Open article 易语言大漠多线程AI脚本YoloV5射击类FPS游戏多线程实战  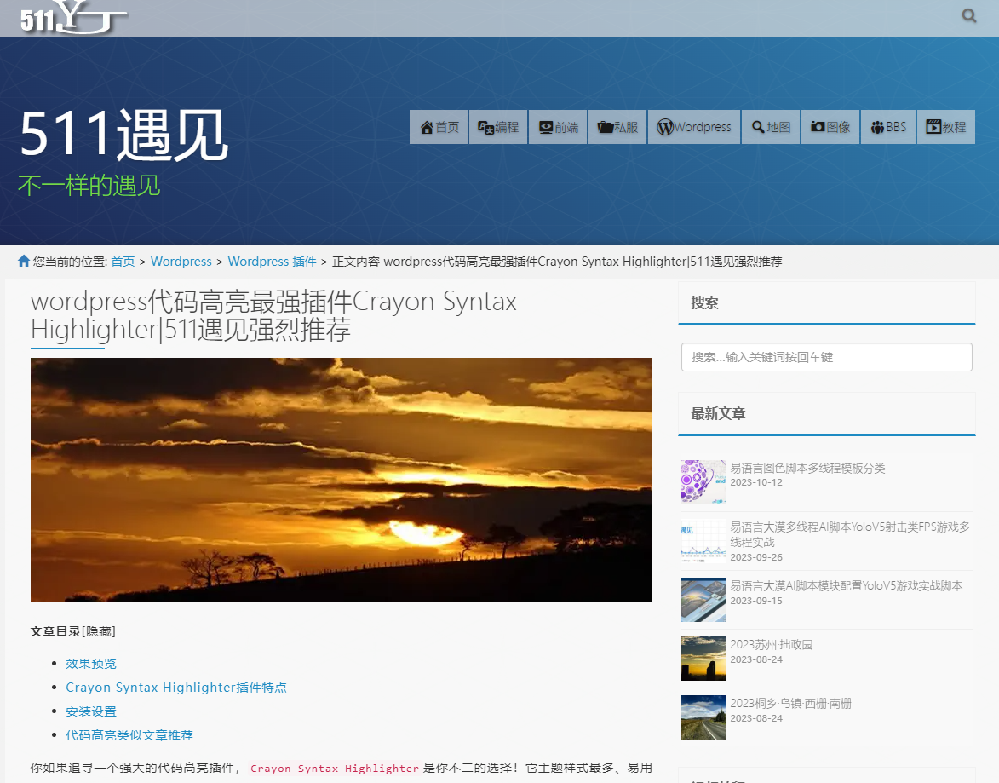click(850, 534)
